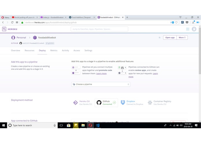
Task: Open the snapshot extension icon
Action: [x=182, y=22]
